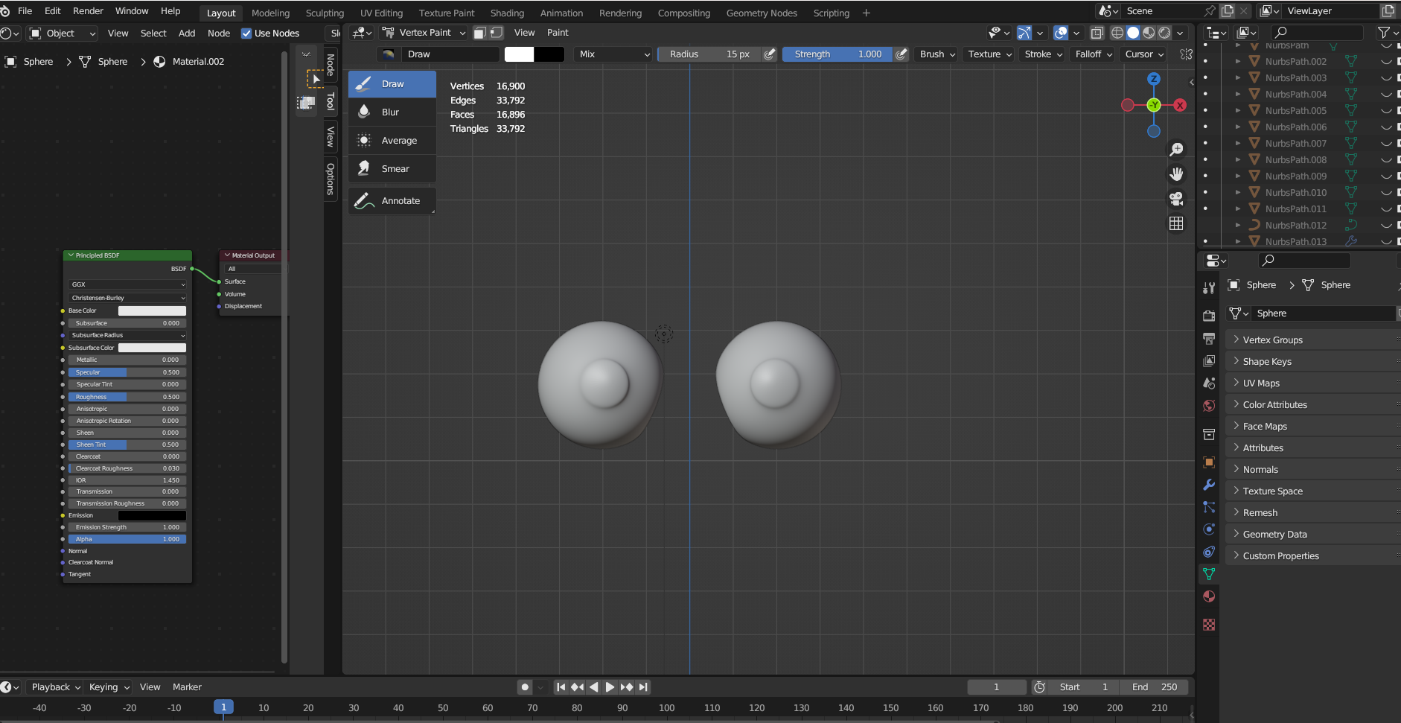Image resolution: width=1401 pixels, height=723 pixels.
Task: Open the Texture dropdown in header
Action: [x=989, y=54]
